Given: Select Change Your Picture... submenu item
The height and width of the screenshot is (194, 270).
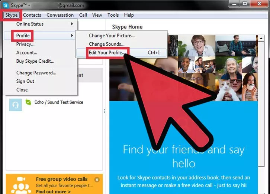Looking at the screenshot, I should [121, 36].
